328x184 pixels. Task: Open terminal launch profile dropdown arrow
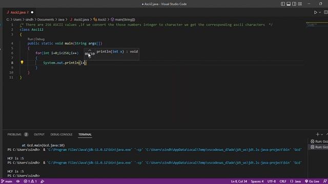[x=322, y=134]
